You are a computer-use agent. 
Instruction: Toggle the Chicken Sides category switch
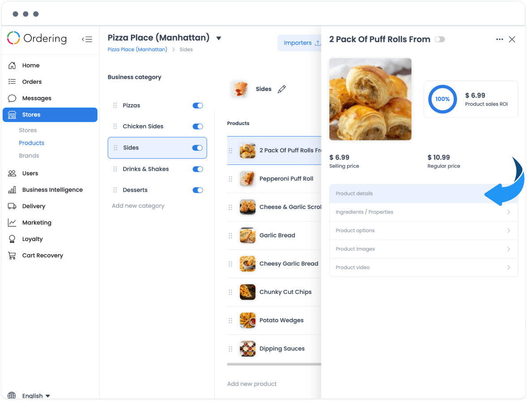[198, 126]
